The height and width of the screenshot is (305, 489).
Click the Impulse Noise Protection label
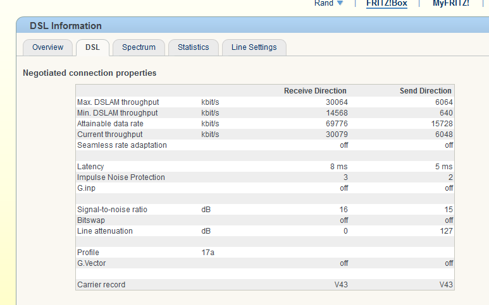click(x=121, y=177)
